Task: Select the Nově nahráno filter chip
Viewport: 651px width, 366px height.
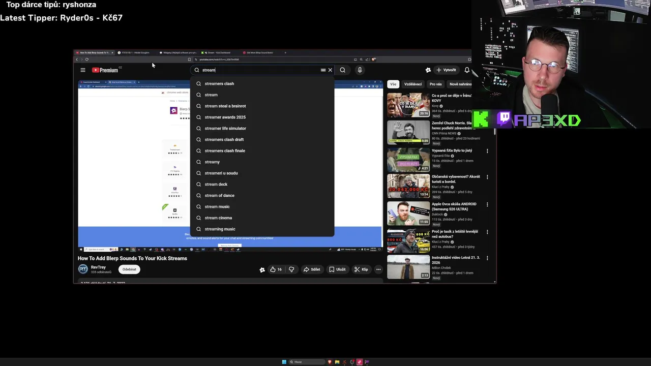Action: coord(460,84)
